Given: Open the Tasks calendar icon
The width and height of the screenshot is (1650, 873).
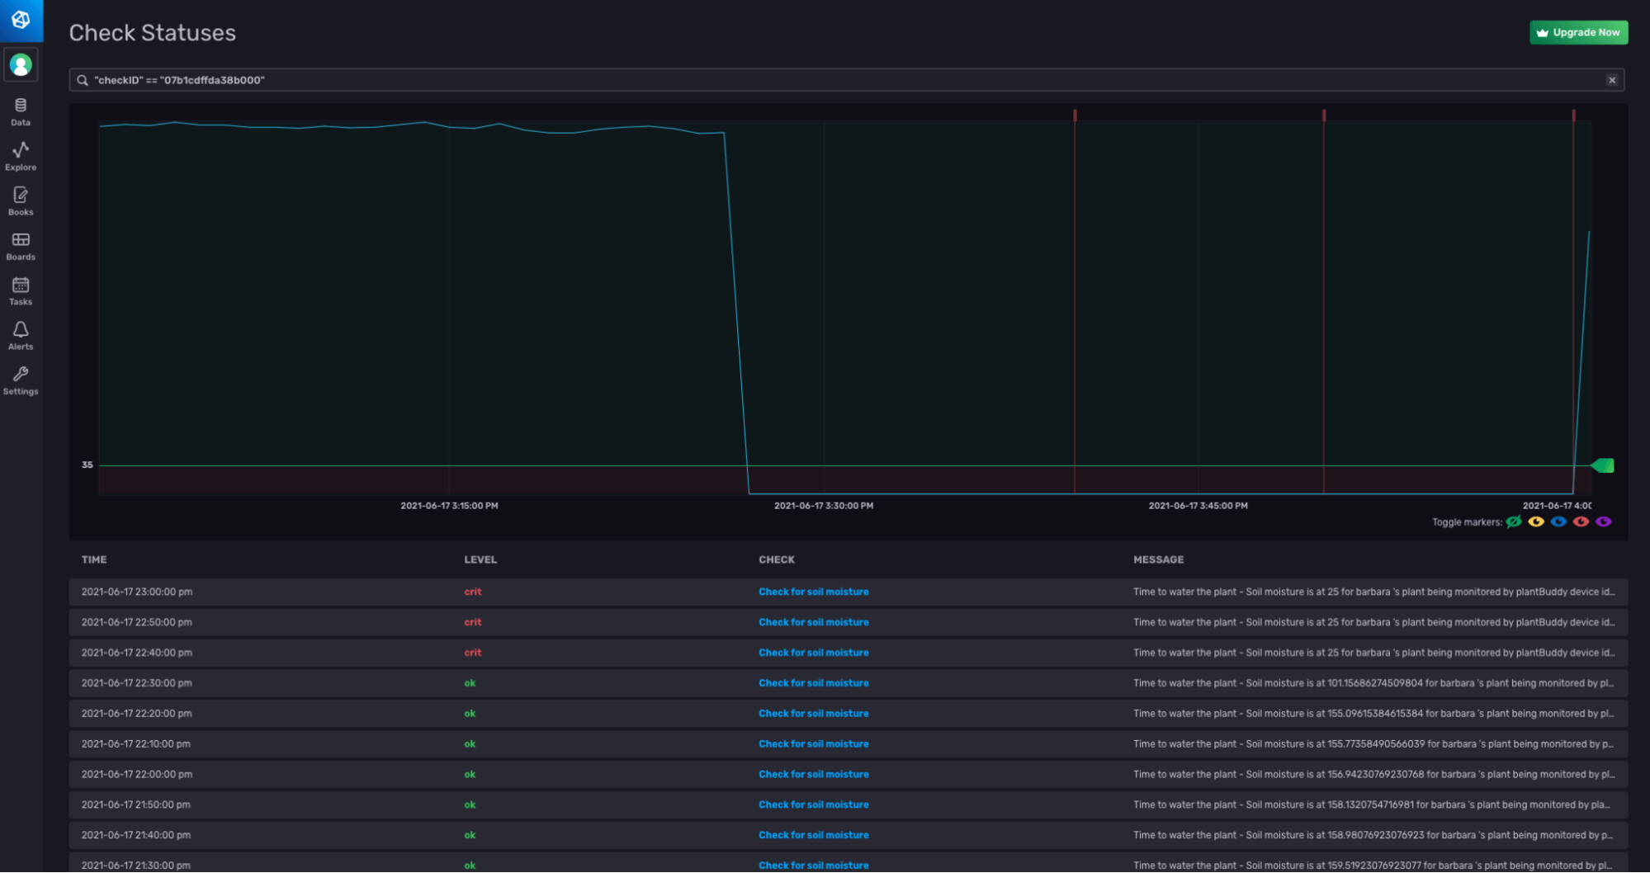Looking at the screenshot, I should click(x=21, y=290).
